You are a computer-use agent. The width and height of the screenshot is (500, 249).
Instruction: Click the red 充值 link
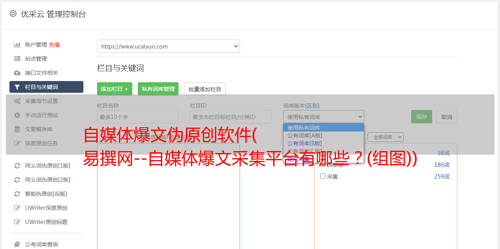coord(54,45)
